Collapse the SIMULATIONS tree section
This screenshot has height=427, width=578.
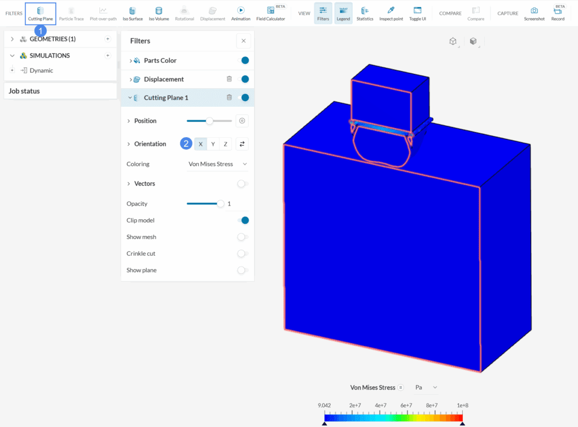[12, 55]
